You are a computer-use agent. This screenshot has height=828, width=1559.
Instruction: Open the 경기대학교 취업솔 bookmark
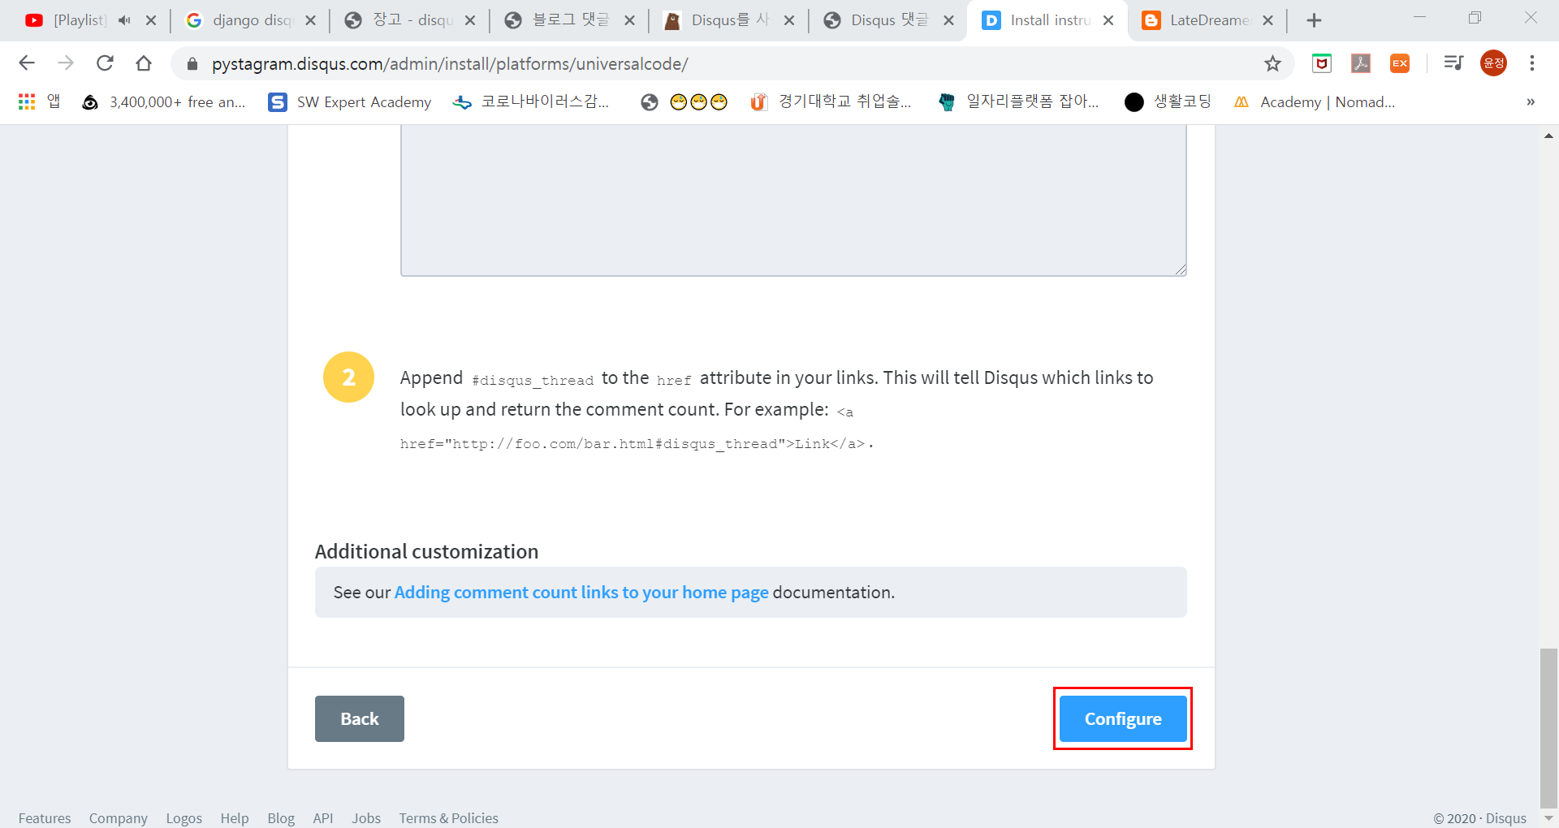(831, 101)
